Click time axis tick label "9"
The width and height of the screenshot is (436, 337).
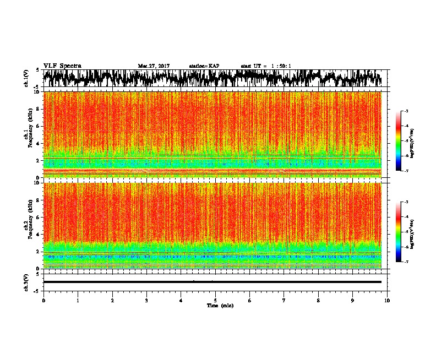pyautogui.click(x=352, y=301)
